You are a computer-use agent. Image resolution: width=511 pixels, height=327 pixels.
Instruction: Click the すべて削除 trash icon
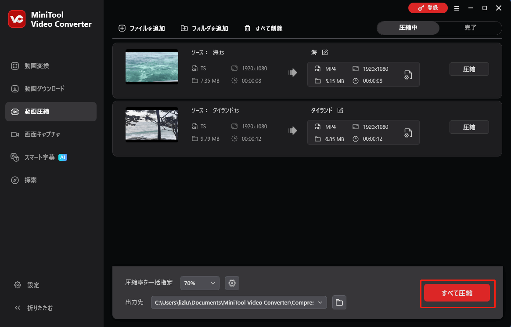248,28
